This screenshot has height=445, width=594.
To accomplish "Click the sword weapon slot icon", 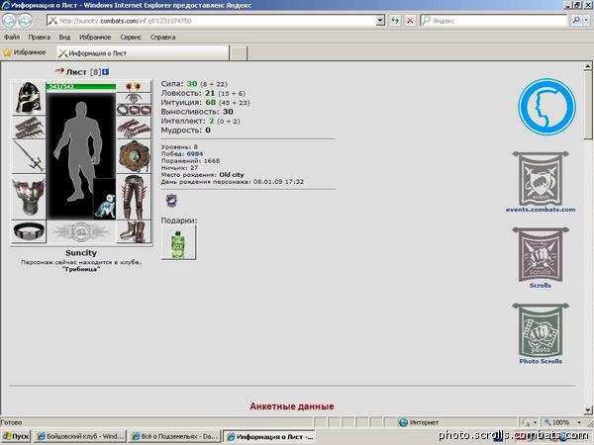I will 29,156.
